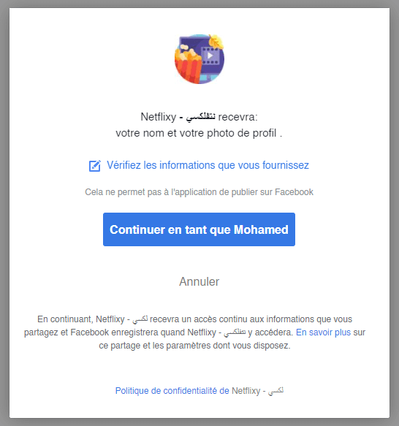The image size is (399, 426).
Task: Click the Netflixy popcorn app logo
Action: pyautogui.click(x=199, y=59)
